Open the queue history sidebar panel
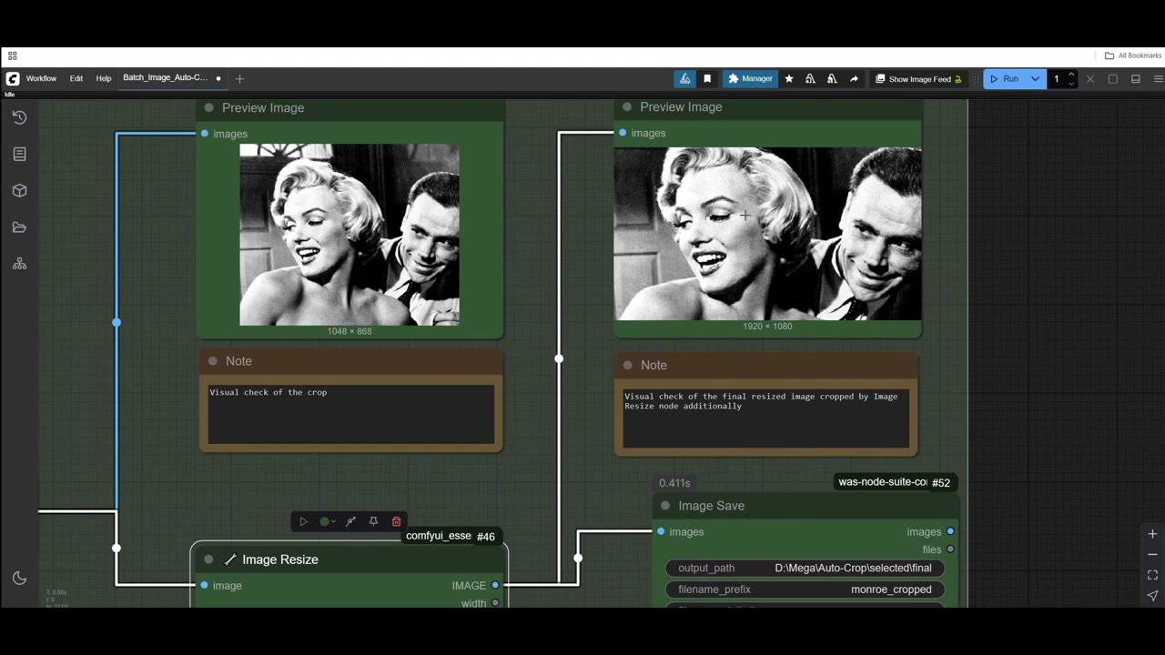 tap(19, 117)
